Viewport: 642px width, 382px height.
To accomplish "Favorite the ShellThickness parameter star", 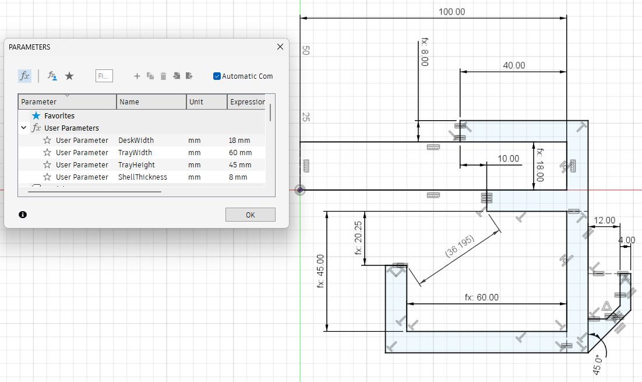I will 47,177.
